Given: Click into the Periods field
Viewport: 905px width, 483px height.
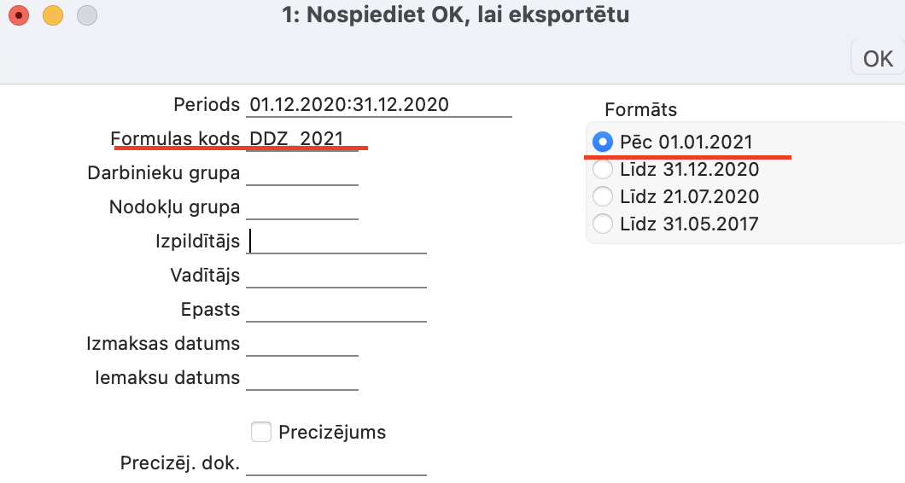Looking at the screenshot, I should tap(378, 105).
